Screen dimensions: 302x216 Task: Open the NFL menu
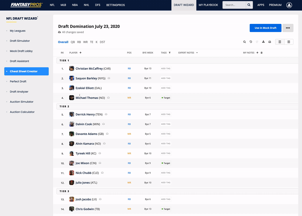pyautogui.click(x=52, y=5)
